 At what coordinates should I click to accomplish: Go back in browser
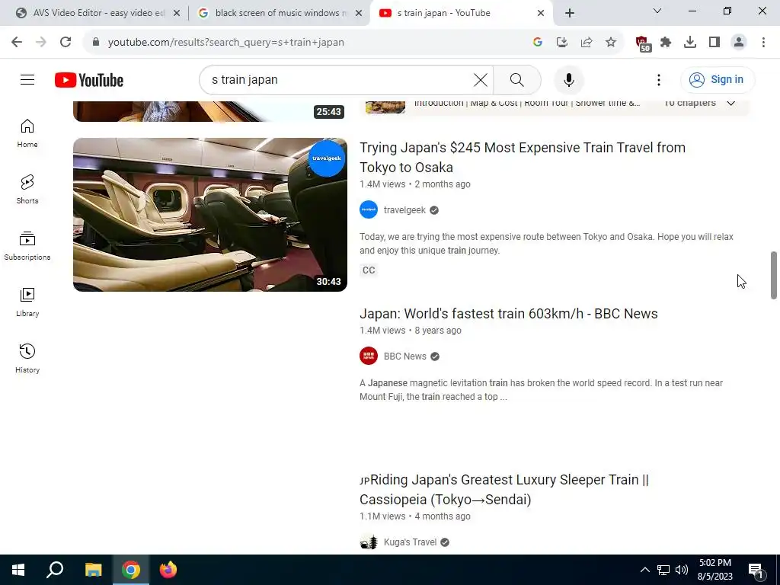click(17, 42)
